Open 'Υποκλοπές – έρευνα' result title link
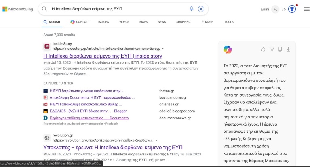The width and height of the screenshot is (310, 167). pos(113,148)
